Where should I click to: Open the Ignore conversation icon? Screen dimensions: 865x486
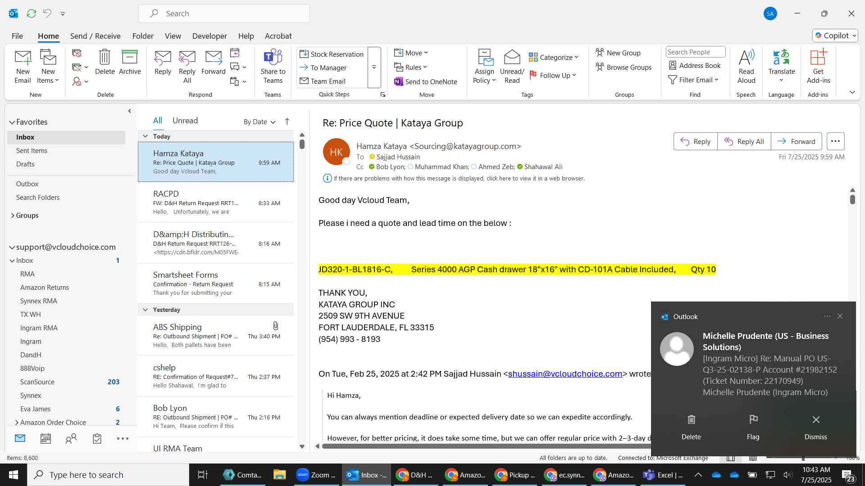point(77,53)
